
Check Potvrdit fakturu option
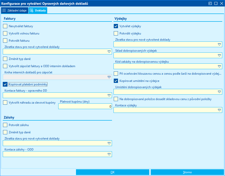(x=5, y=40)
